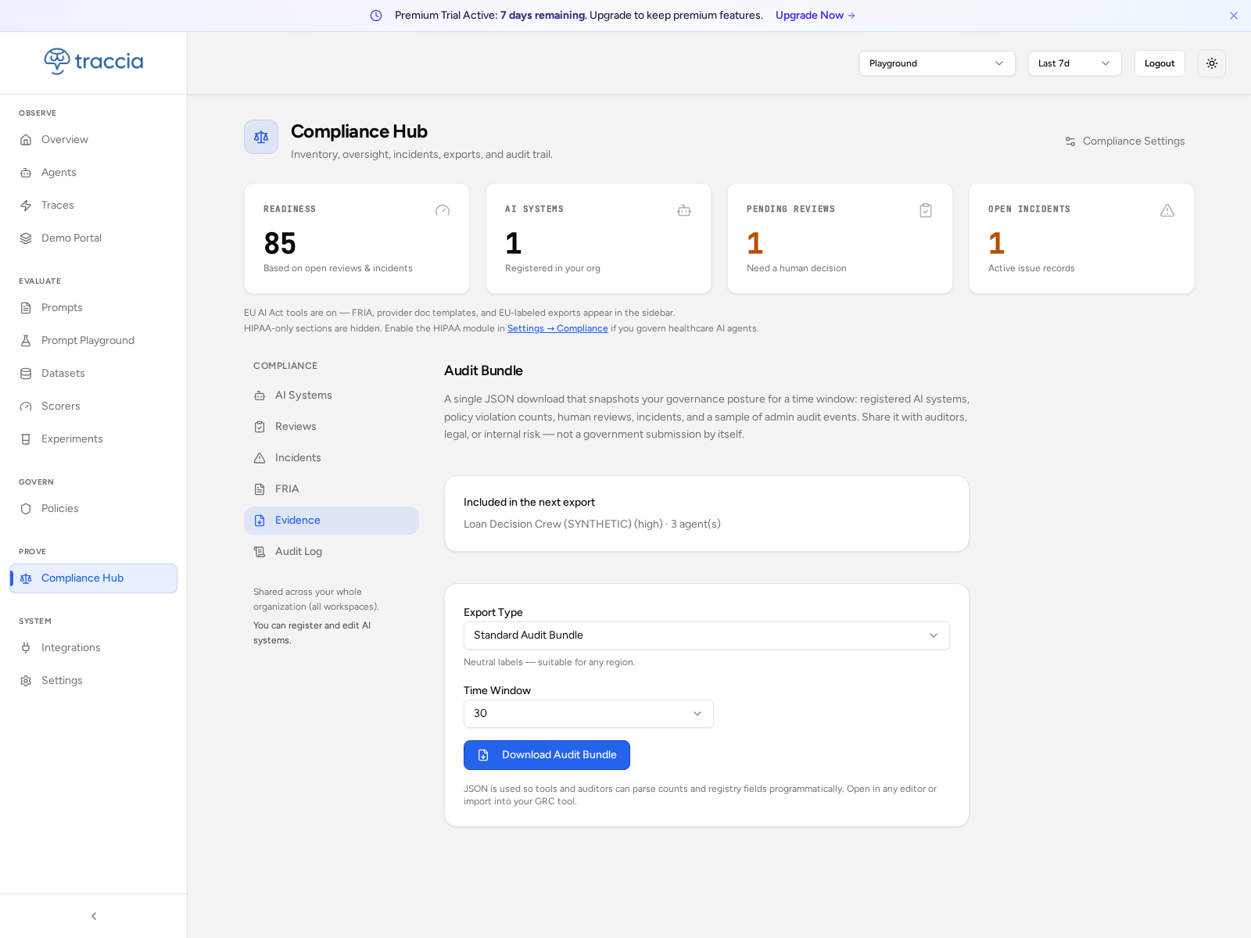Click the Open Incidents count card

pos(1081,238)
